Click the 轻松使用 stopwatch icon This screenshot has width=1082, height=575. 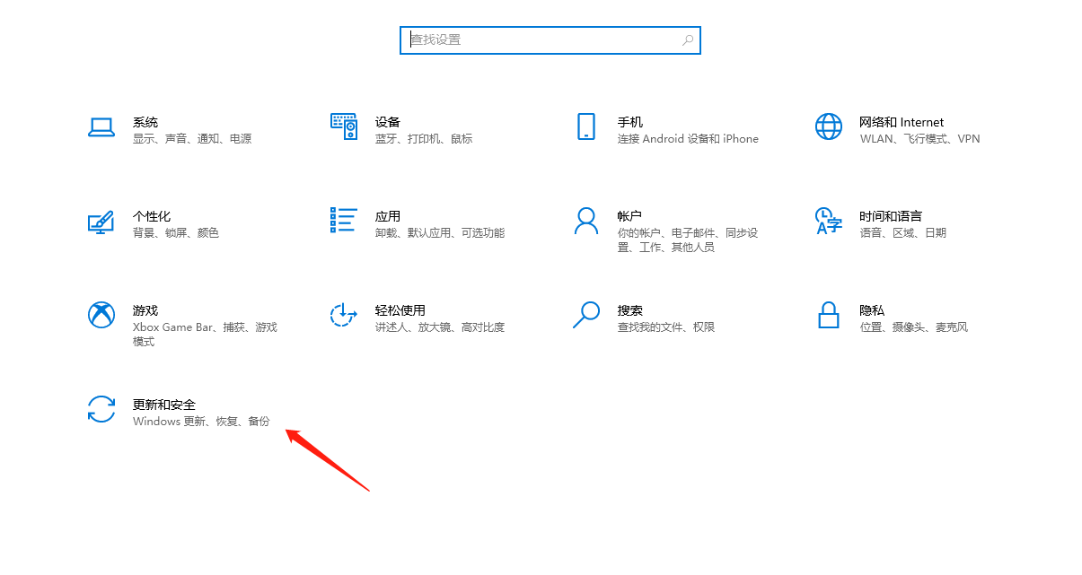coord(344,317)
